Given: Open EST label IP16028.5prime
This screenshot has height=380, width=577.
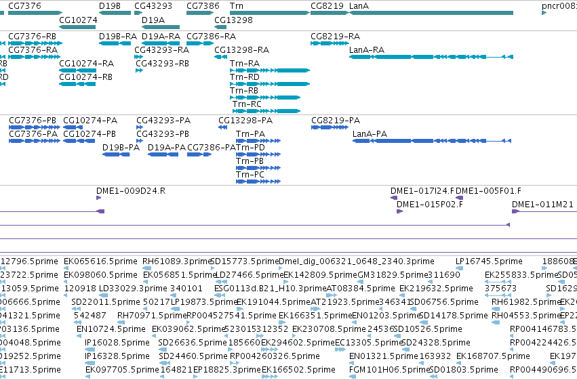Looking at the screenshot, I should tap(117, 343).
